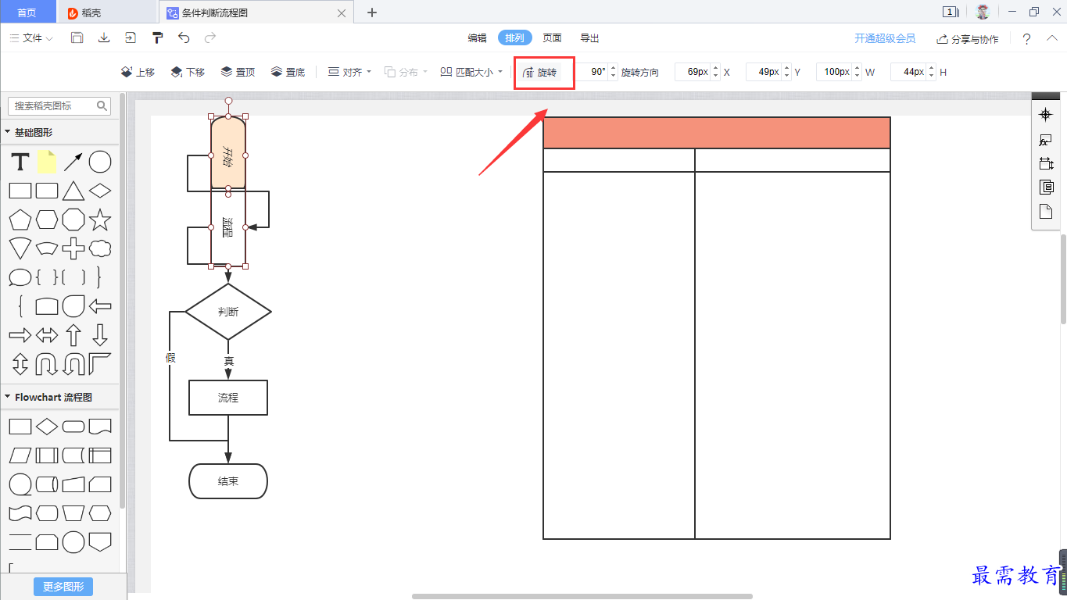This screenshot has width=1067, height=600.
Task: Open the help question mark
Action: click(x=1027, y=39)
